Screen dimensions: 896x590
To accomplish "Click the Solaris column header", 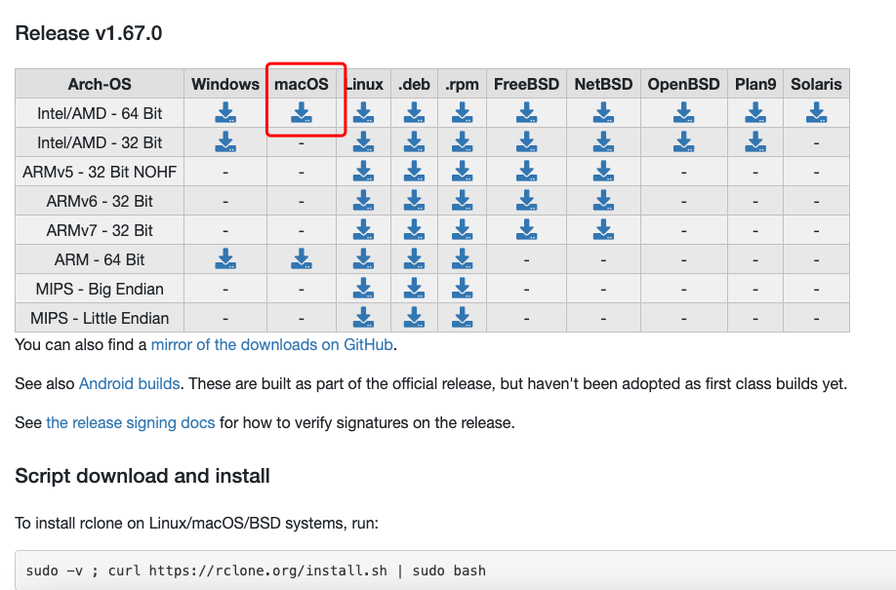I will click(x=816, y=84).
